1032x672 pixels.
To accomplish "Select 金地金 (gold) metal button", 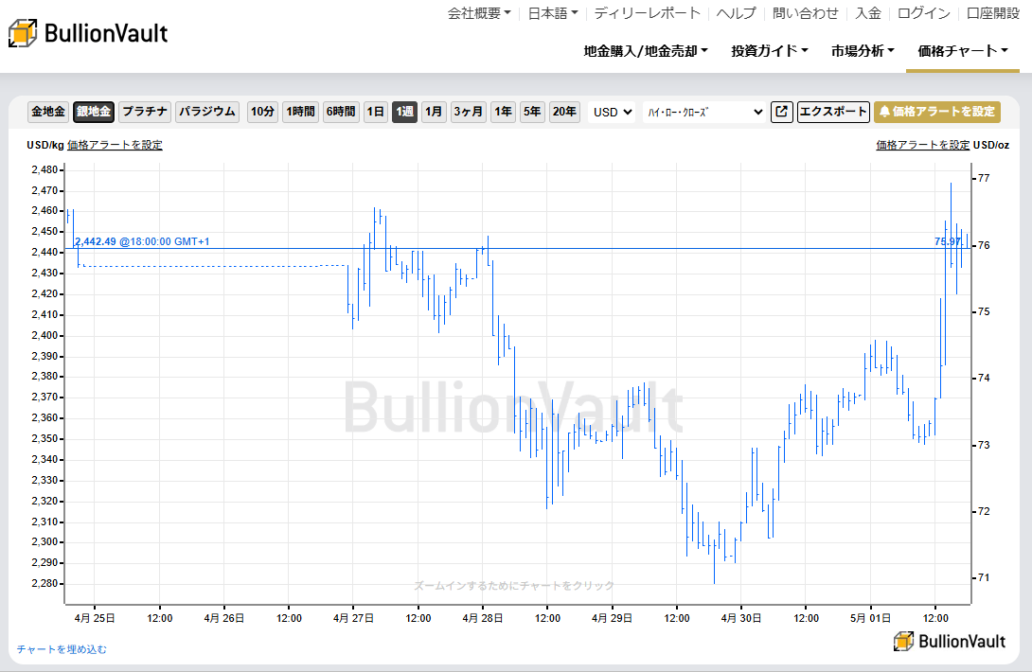I will tap(48, 112).
